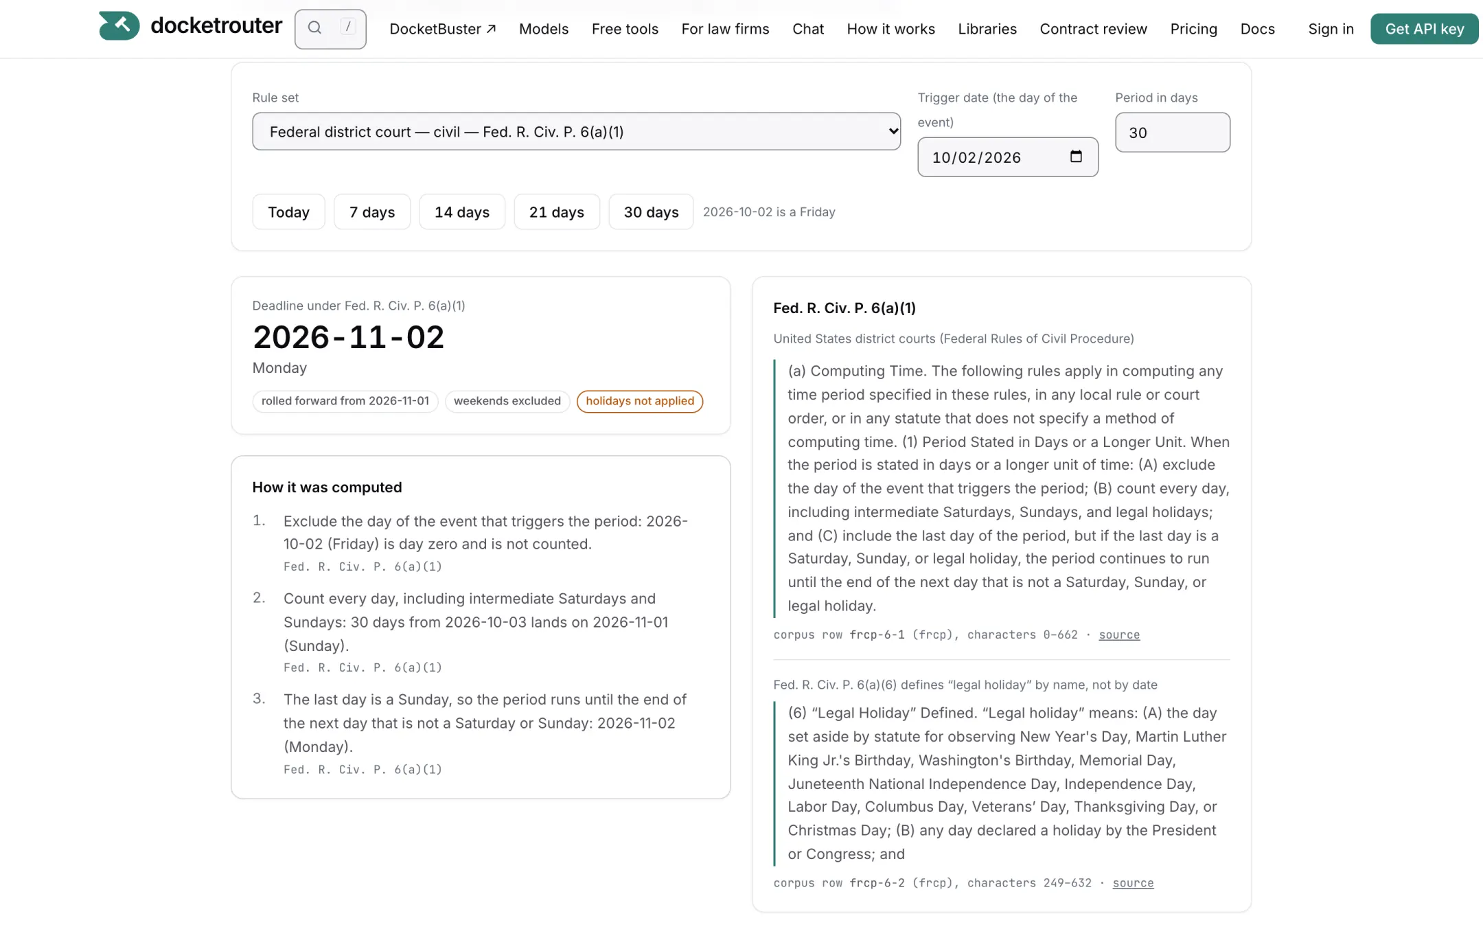Image resolution: width=1483 pixels, height=927 pixels.
Task: Click Sign in
Action: 1331,29
